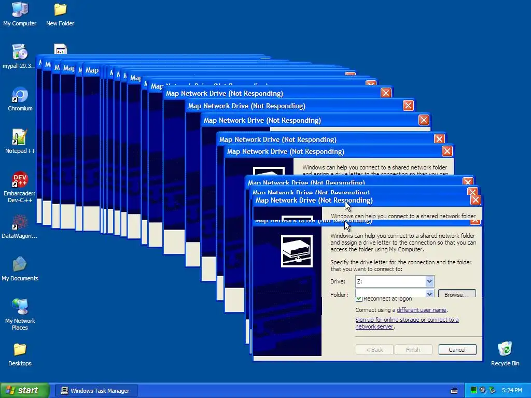Click the Safely Remove Hardware tray icon
This screenshot has width=531, height=398.
pos(492,390)
